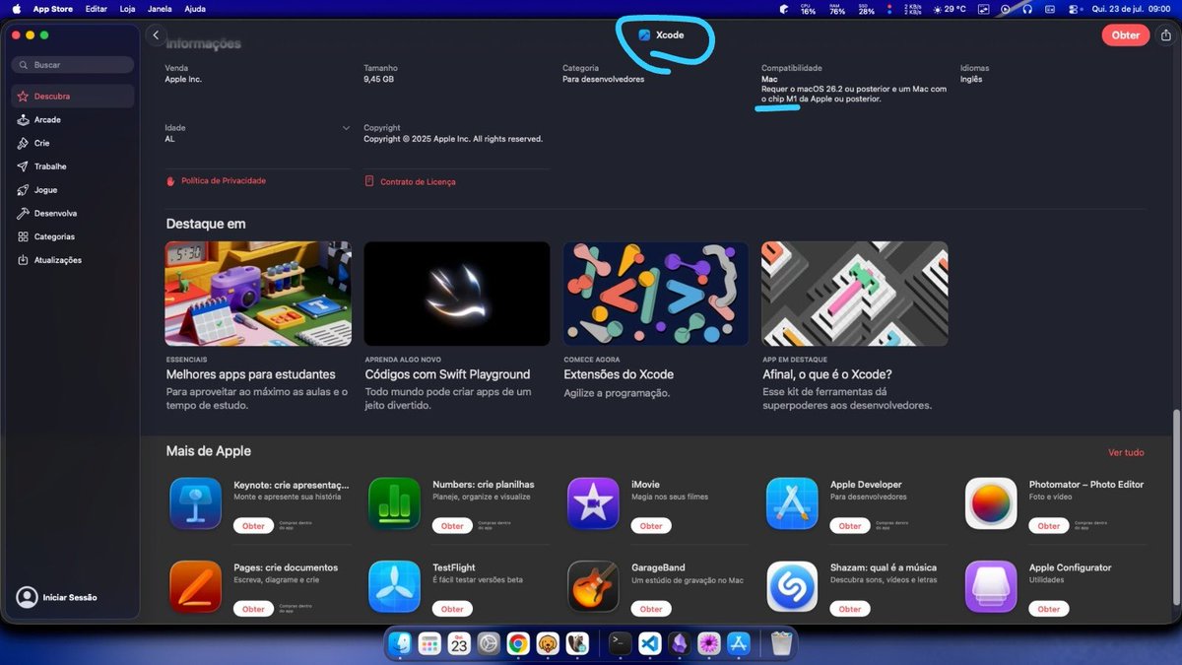Open the TestFlight app icon
Image resolution: width=1182 pixels, height=665 pixels.
tap(394, 587)
